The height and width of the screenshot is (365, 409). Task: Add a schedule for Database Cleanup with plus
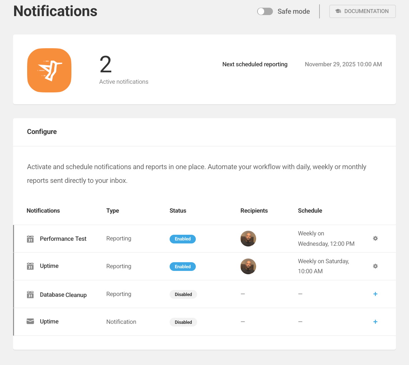coord(375,294)
